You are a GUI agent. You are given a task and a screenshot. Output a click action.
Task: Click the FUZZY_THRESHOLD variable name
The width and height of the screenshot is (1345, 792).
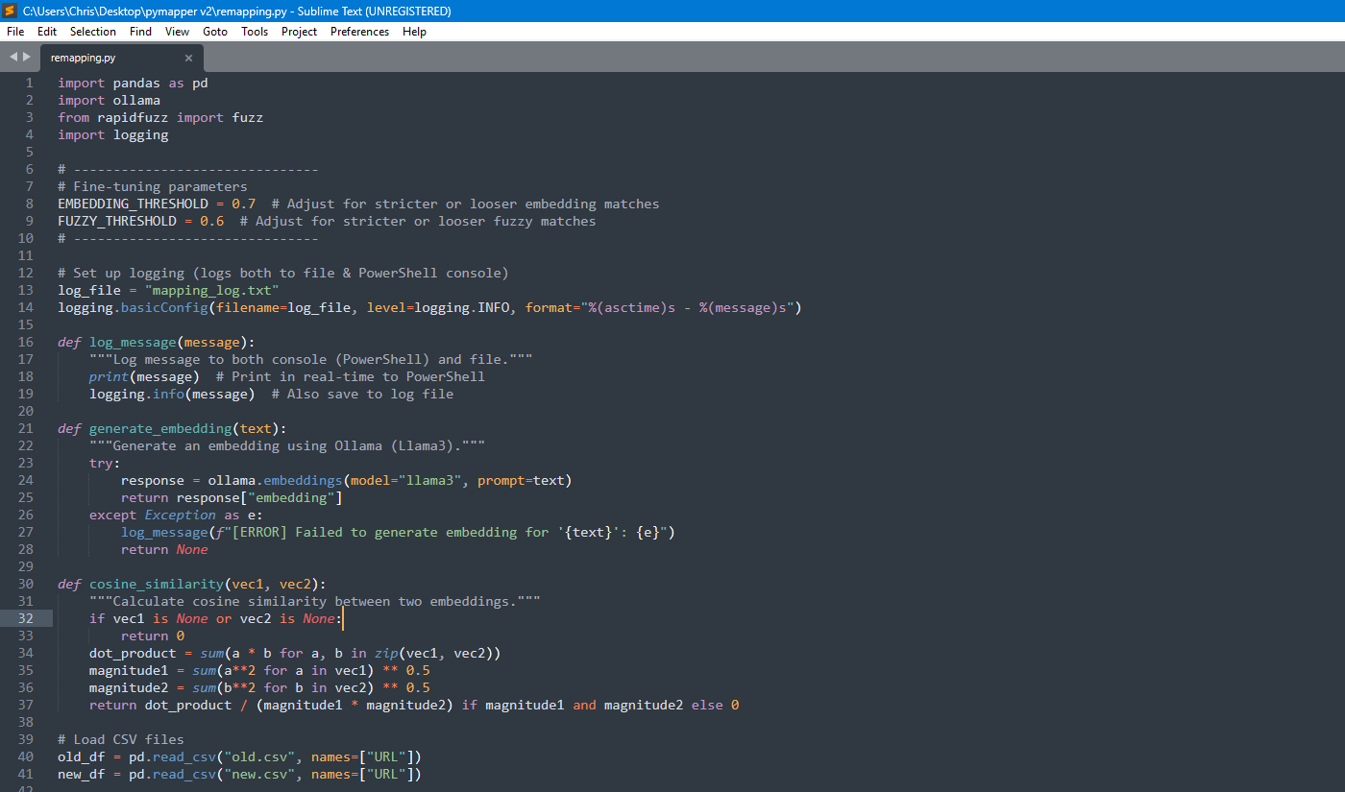click(x=116, y=221)
